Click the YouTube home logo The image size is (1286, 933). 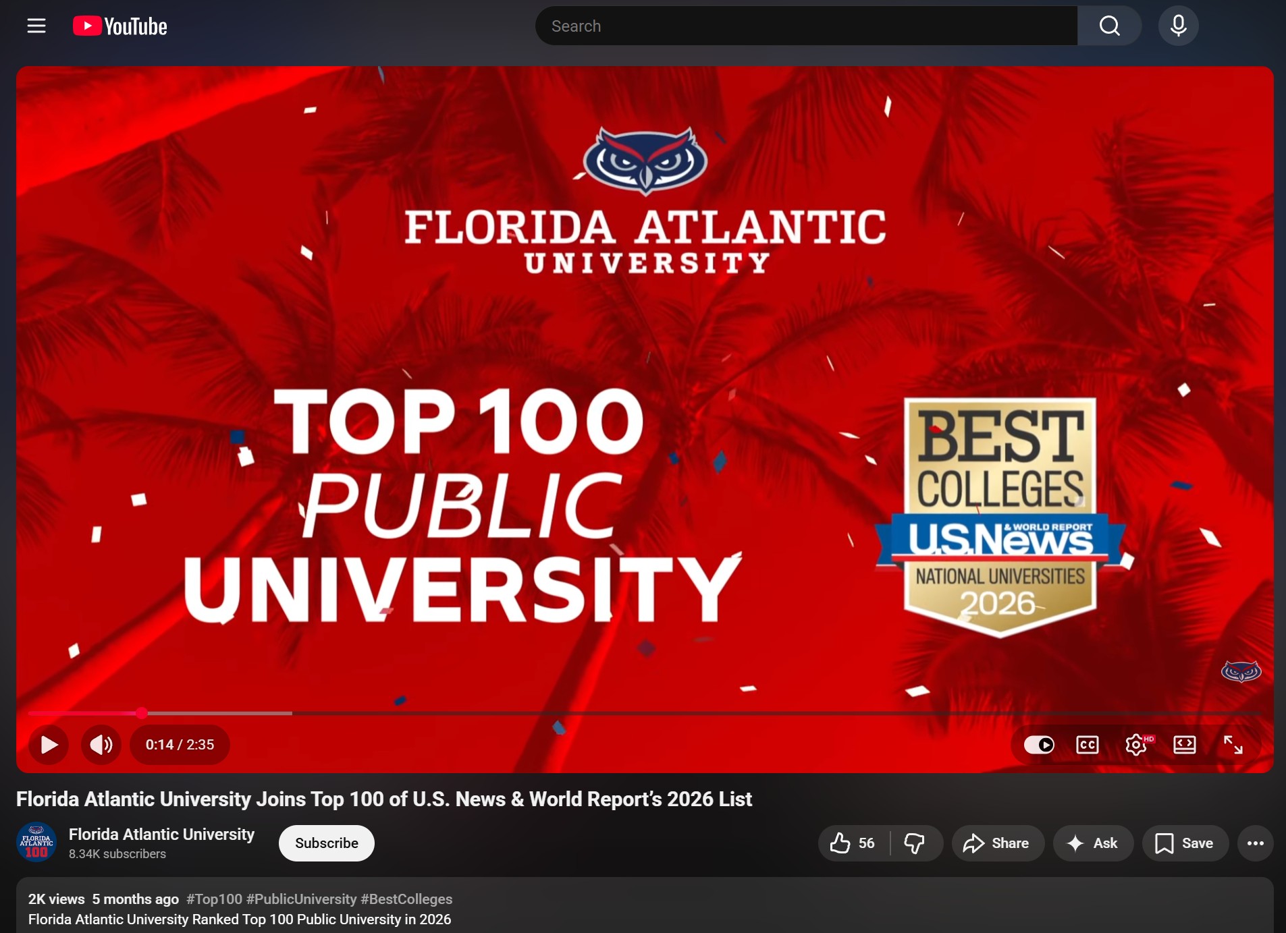pos(120,26)
